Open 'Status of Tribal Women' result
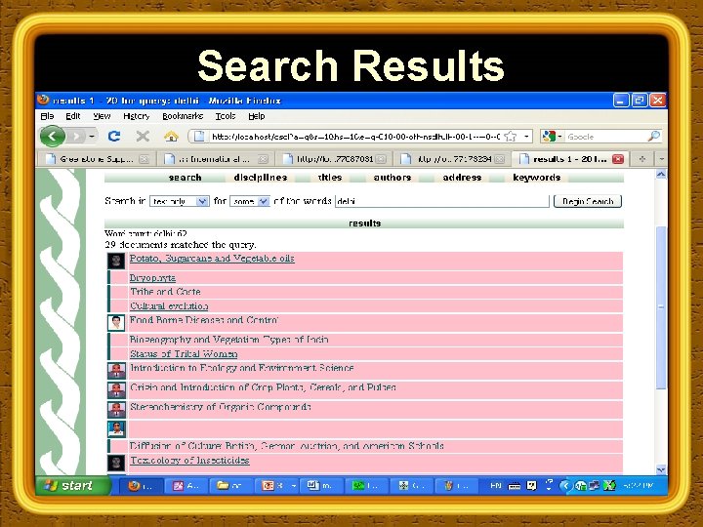Image resolution: width=703 pixels, height=527 pixels. pyautogui.click(x=184, y=354)
